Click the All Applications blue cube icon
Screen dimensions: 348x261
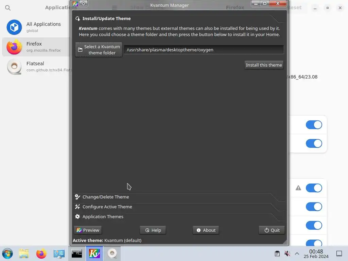coord(14,27)
